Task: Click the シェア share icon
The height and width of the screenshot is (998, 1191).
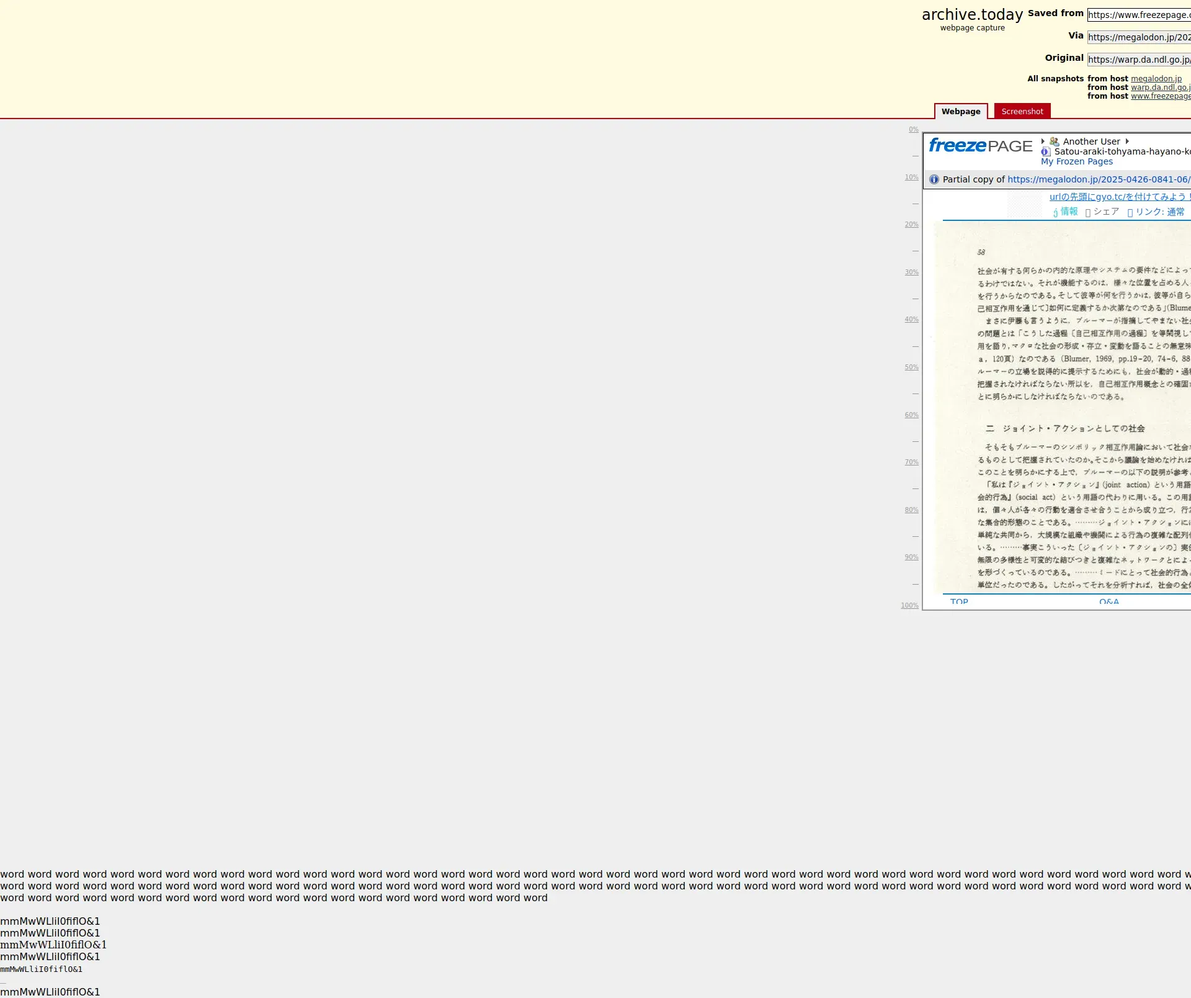Action: coord(1088,212)
